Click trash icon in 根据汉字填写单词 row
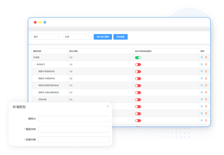This screenshot has width=224, height=155. 206,78
